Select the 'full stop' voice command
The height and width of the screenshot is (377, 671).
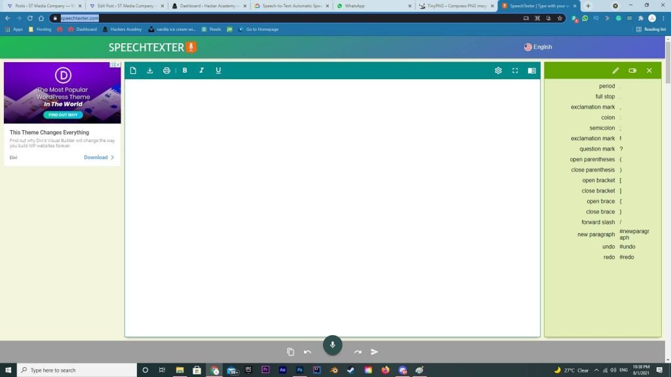click(605, 97)
